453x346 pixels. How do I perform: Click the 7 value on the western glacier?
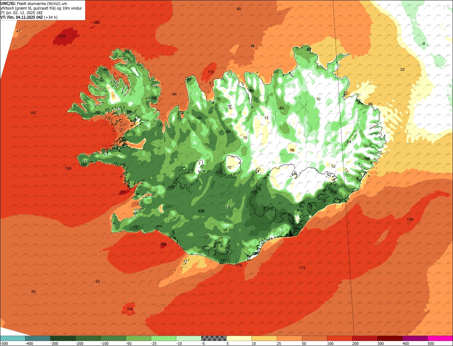pos(200,163)
